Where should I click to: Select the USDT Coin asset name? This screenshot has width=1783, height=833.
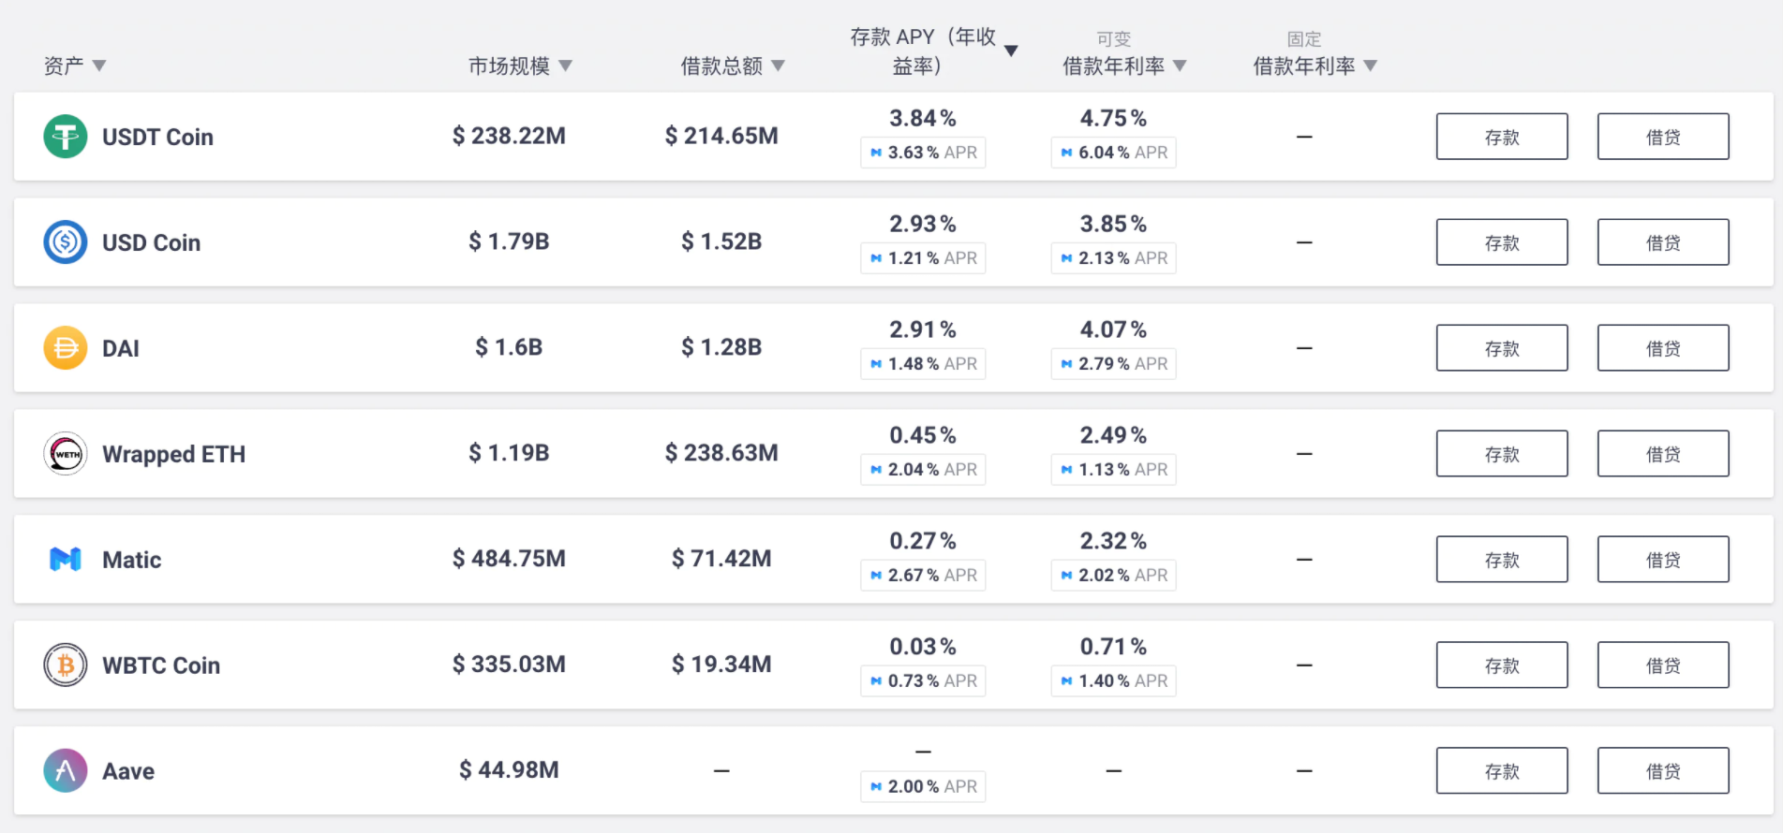(157, 138)
